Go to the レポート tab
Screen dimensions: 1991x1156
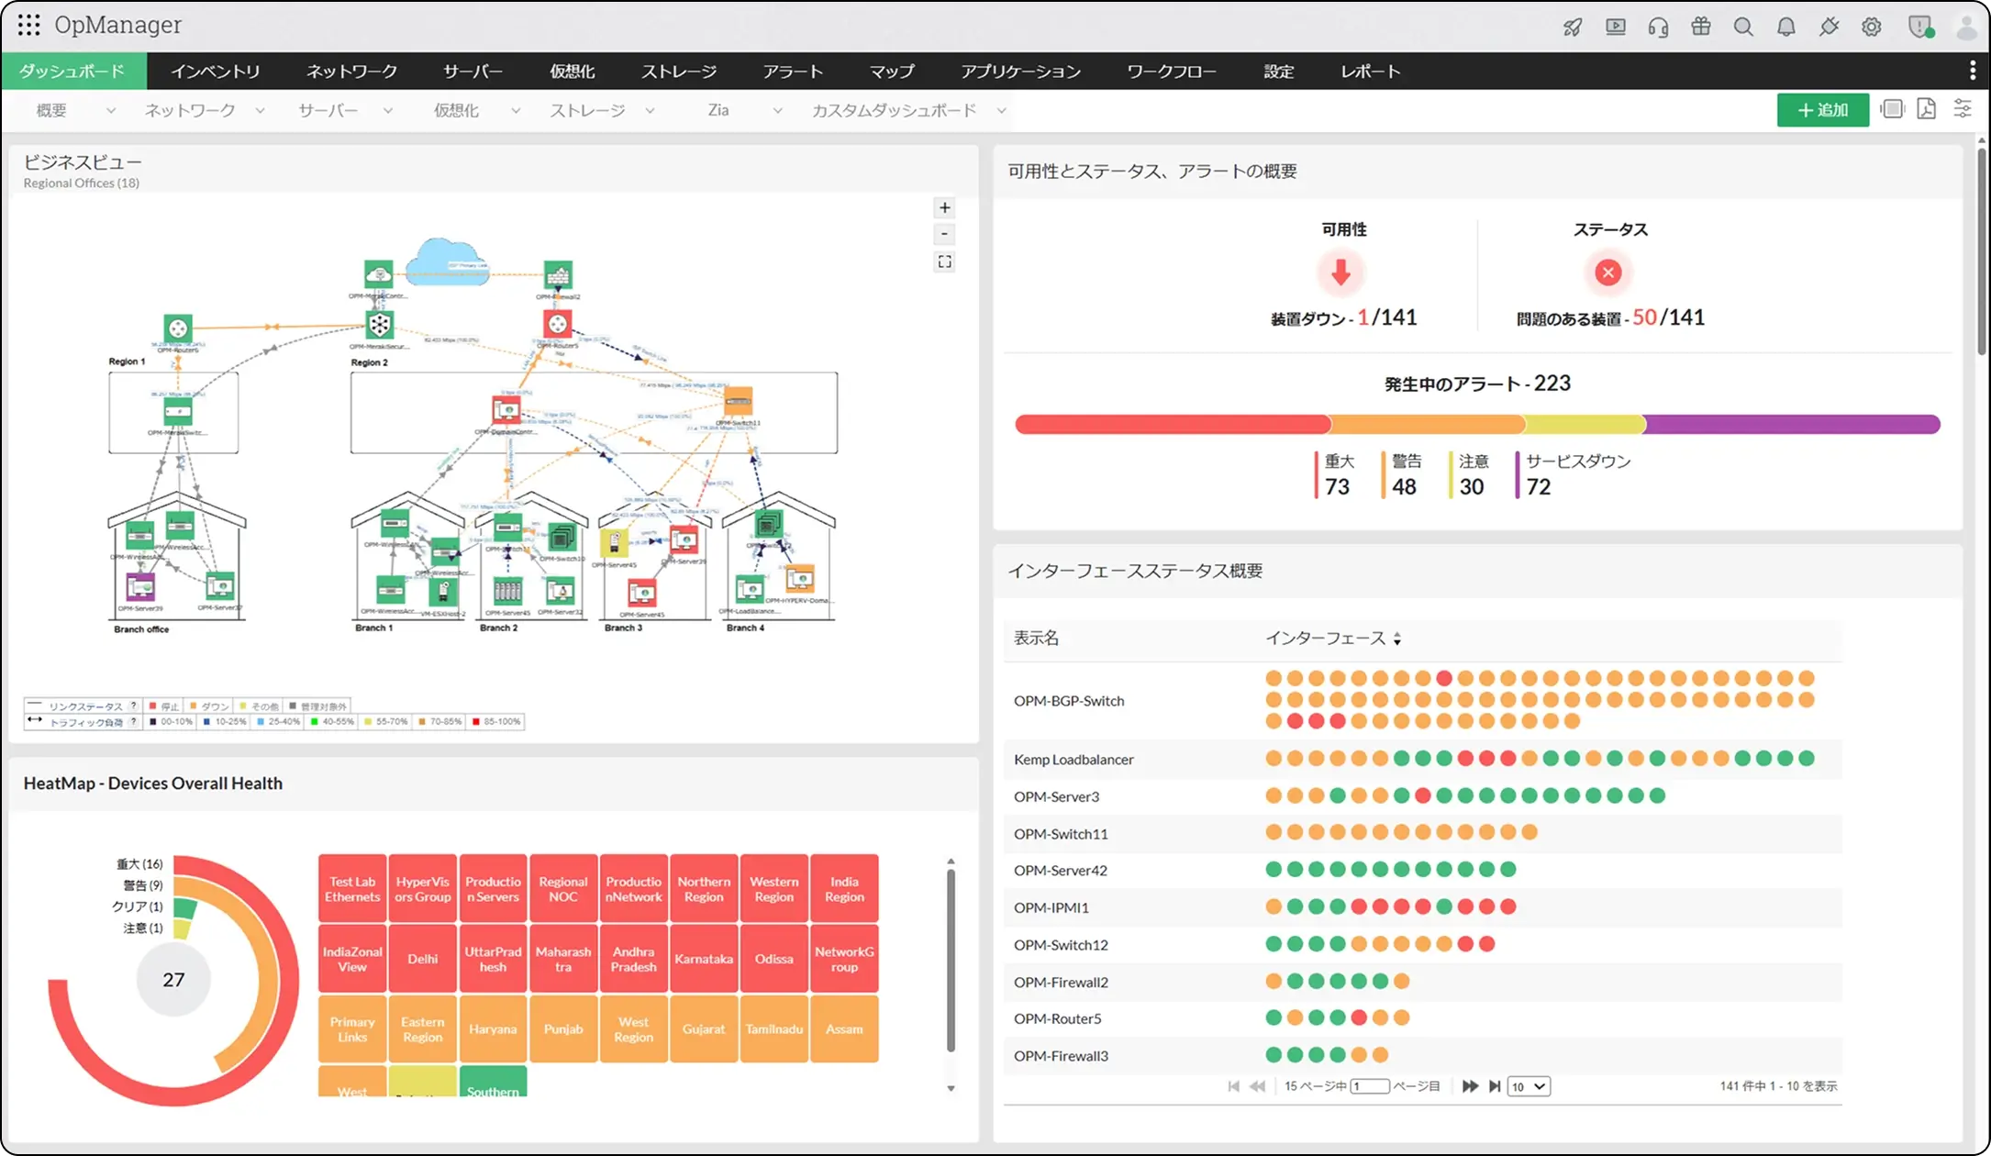1371,71
